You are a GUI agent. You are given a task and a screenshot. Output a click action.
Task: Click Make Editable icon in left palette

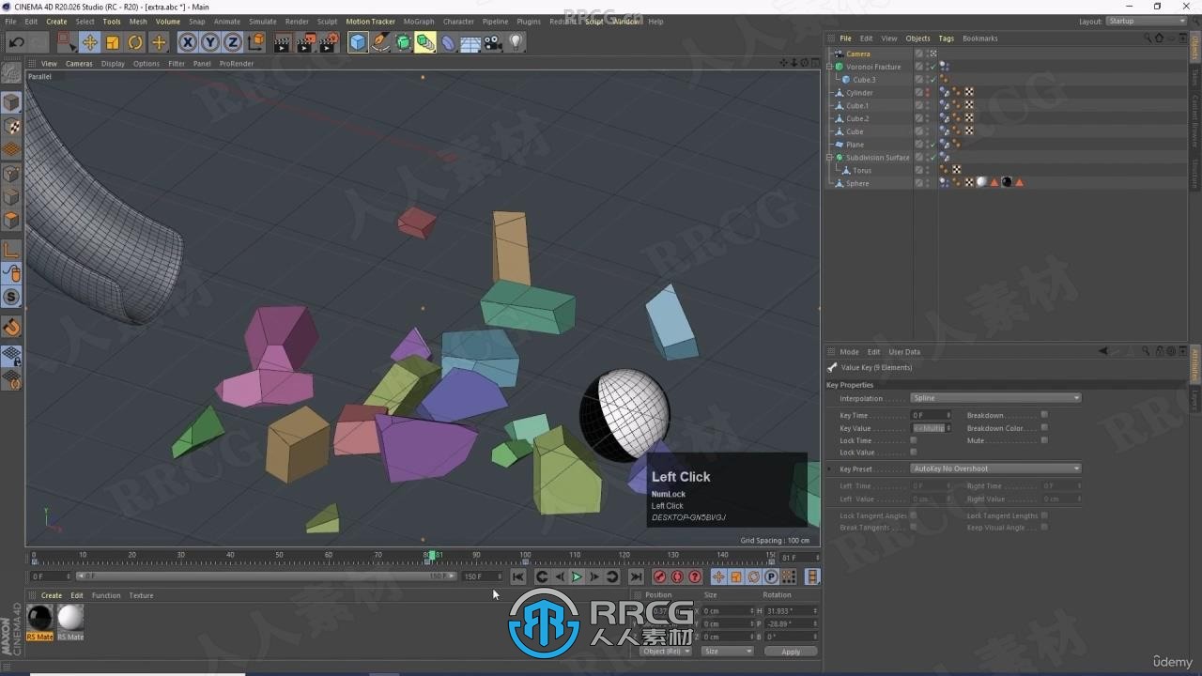[x=11, y=72]
